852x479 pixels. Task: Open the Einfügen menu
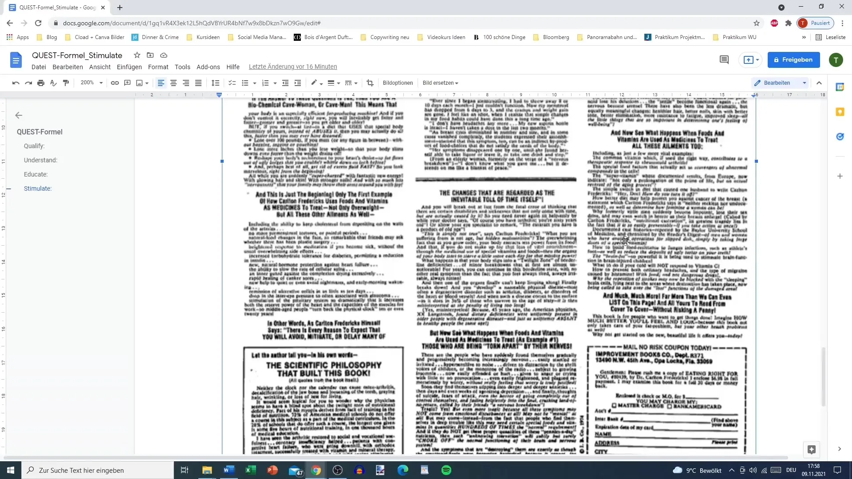pyautogui.click(x=129, y=67)
